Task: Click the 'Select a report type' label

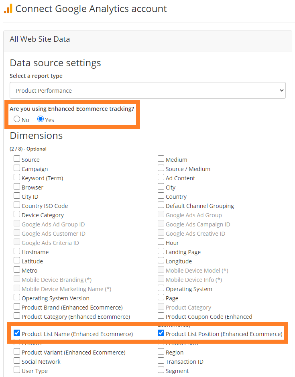Action: click(36, 76)
